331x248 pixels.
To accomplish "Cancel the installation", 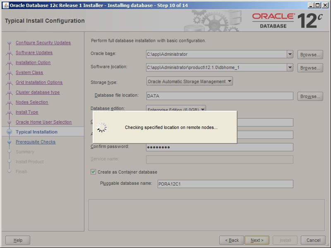I will (x=313, y=240).
